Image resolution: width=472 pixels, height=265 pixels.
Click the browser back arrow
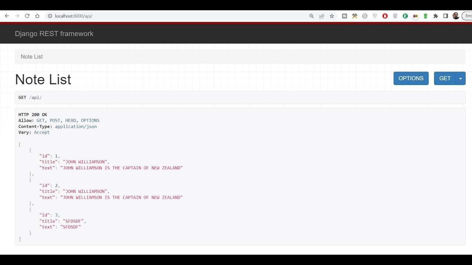pyautogui.click(x=7, y=16)
